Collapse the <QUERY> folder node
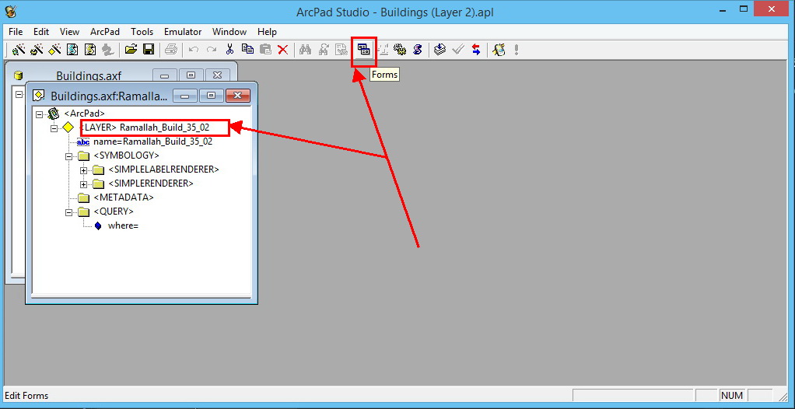The image size is (795, 409). coord(69,213)
